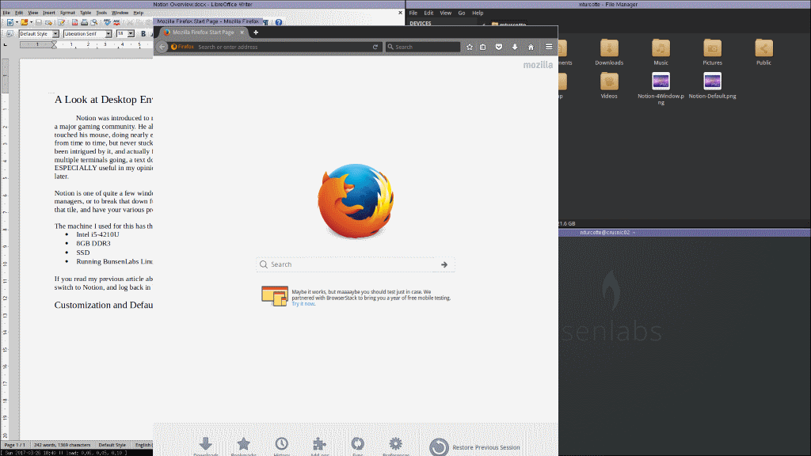Click the Spelling and Grammar check icon
811x456 pixels.
pos(107,22)
